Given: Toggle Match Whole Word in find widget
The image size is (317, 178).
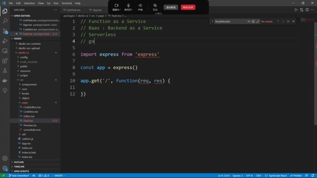Looking at the screenshot, I should point(253,22).
